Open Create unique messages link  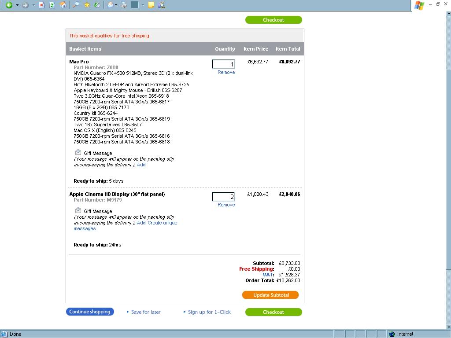163,223
